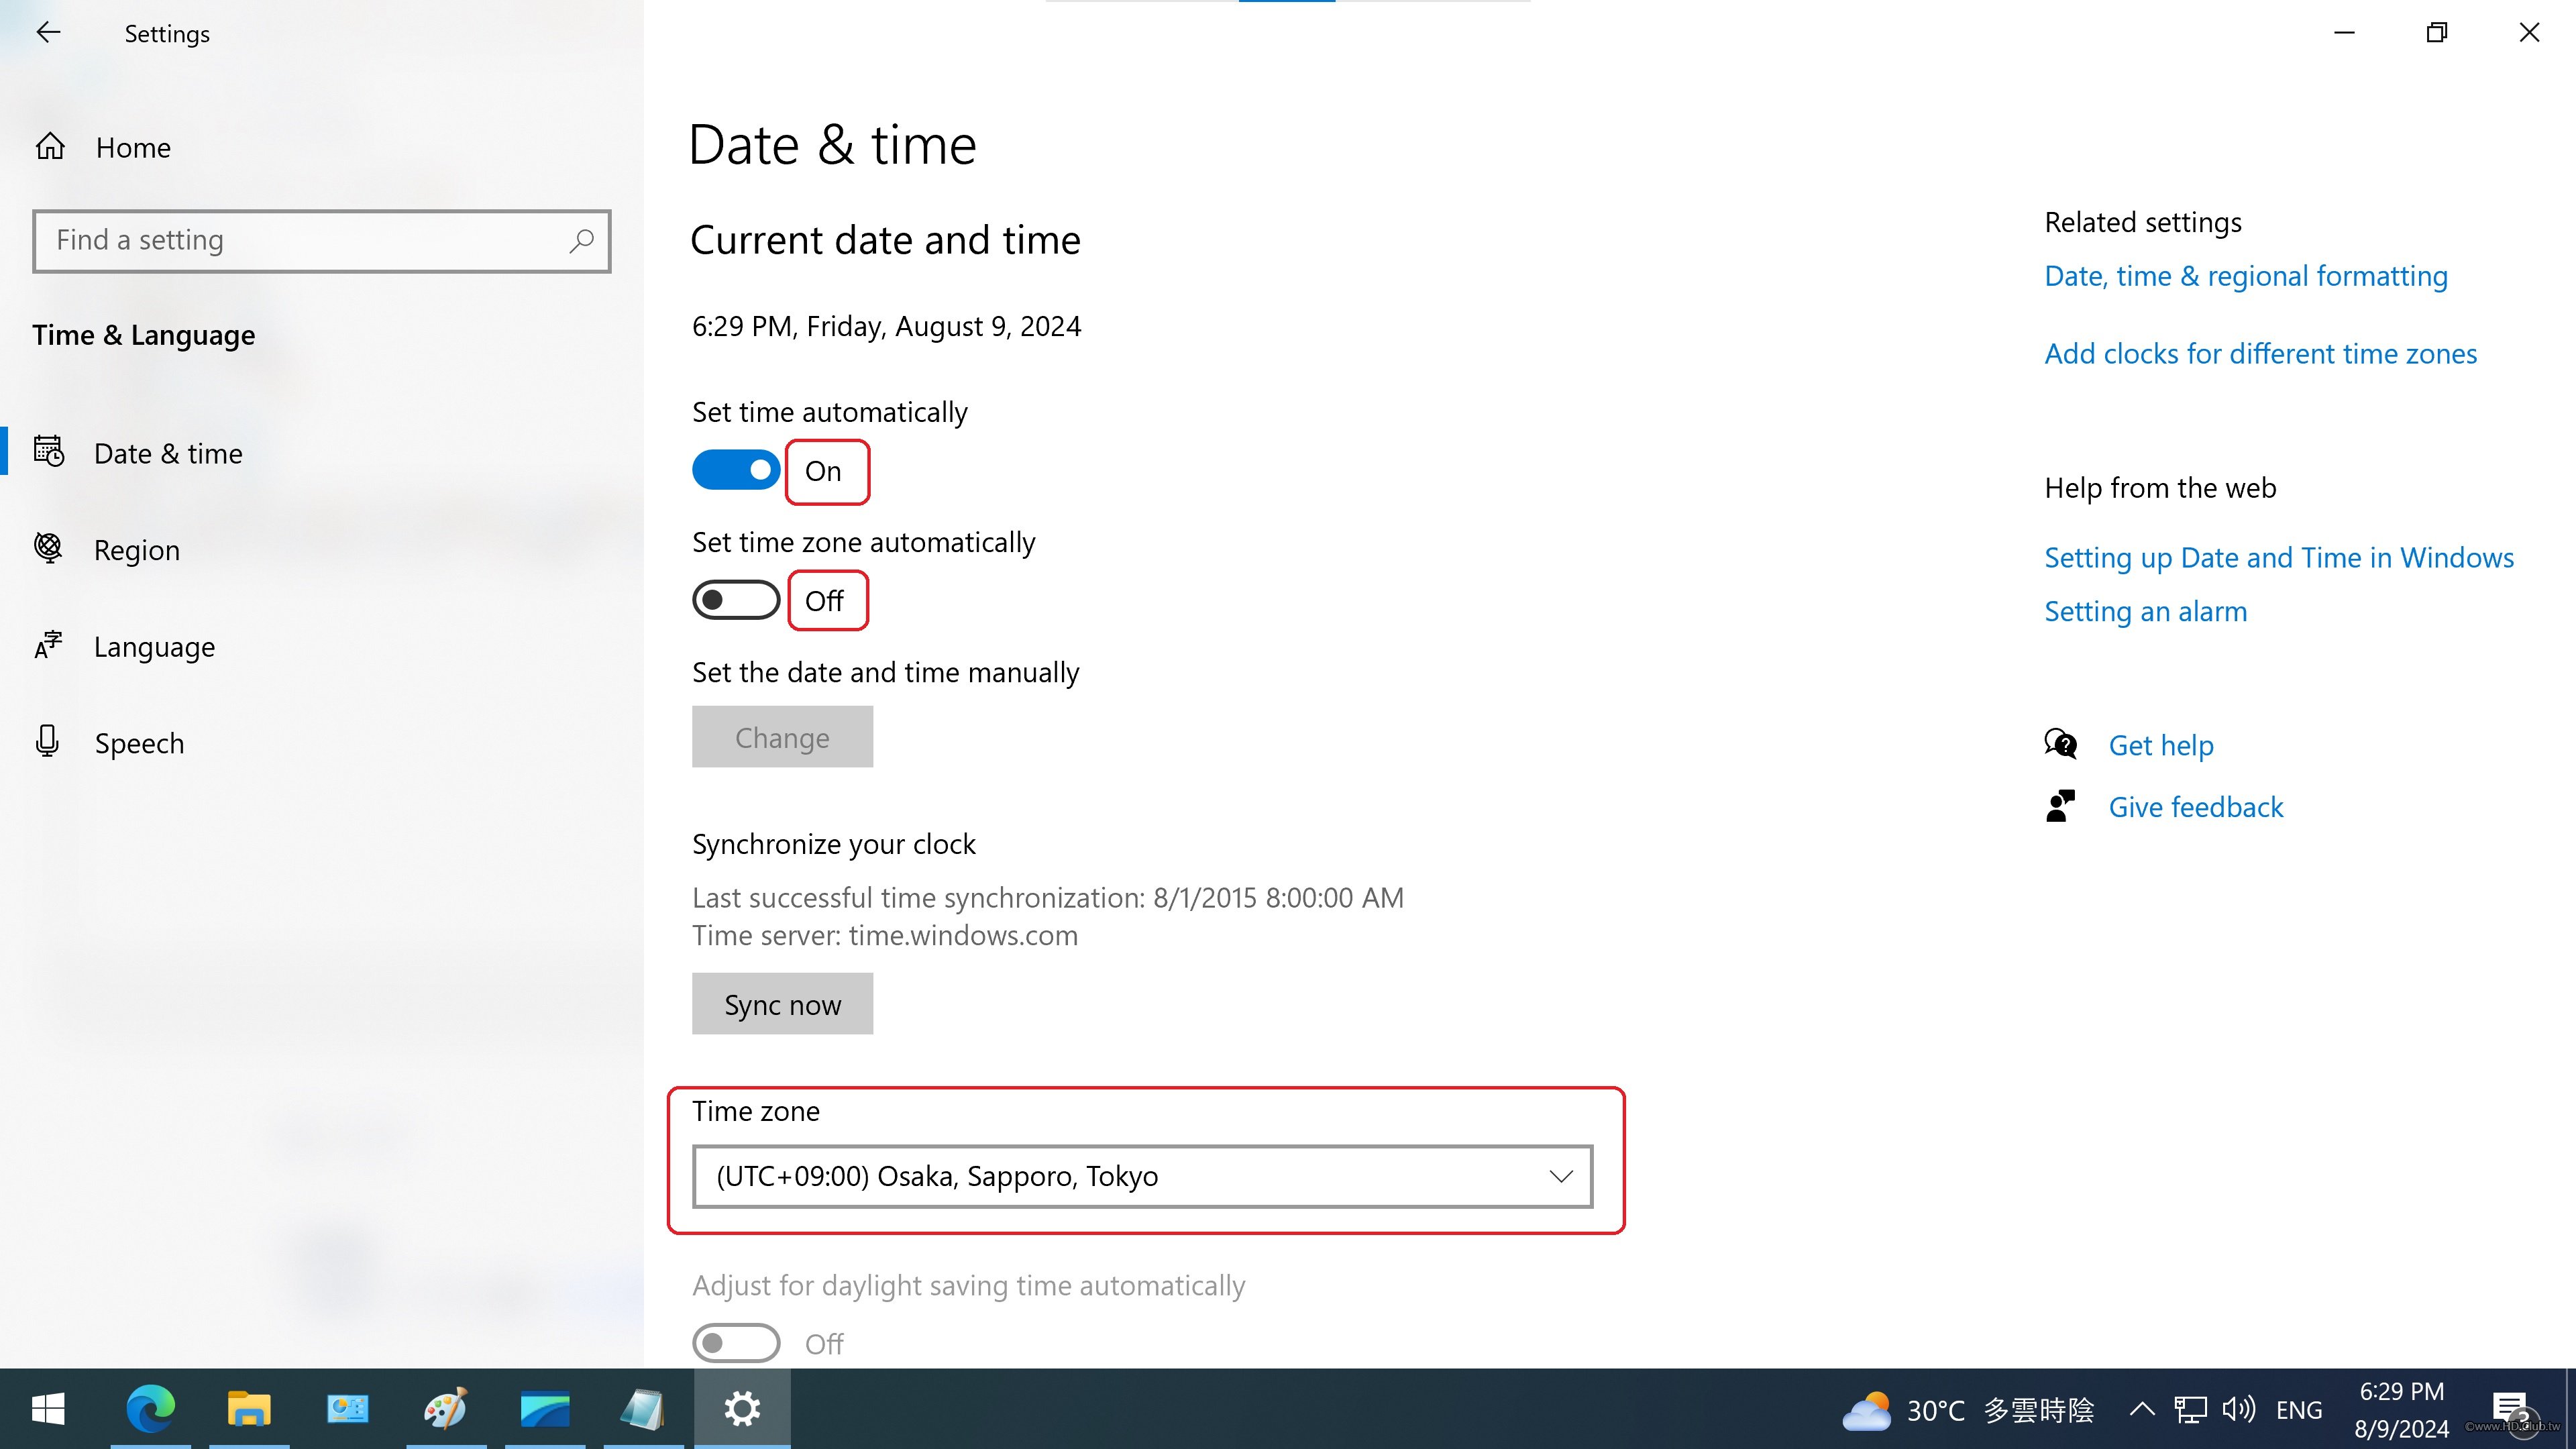This screenshot has width=2576, height=1449.
Task: Select Language in the sidebar
Action: point(154,647)
